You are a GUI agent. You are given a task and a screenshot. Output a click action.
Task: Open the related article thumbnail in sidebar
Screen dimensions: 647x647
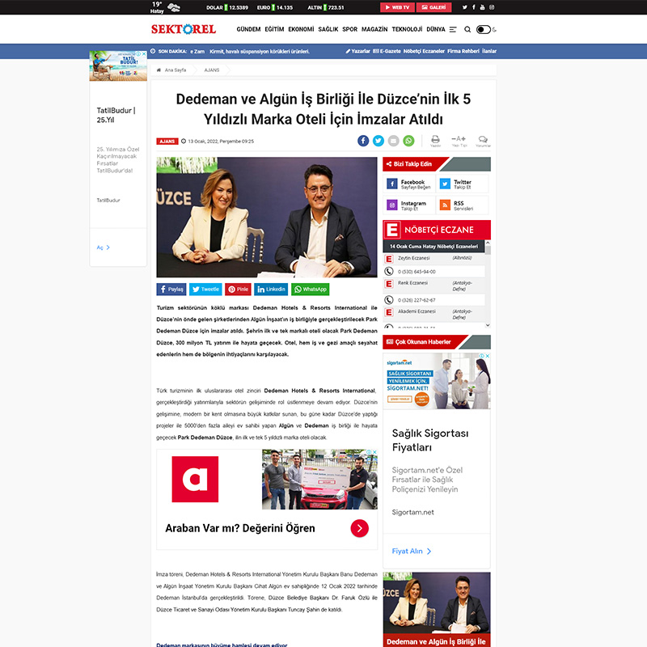[437, 608]
